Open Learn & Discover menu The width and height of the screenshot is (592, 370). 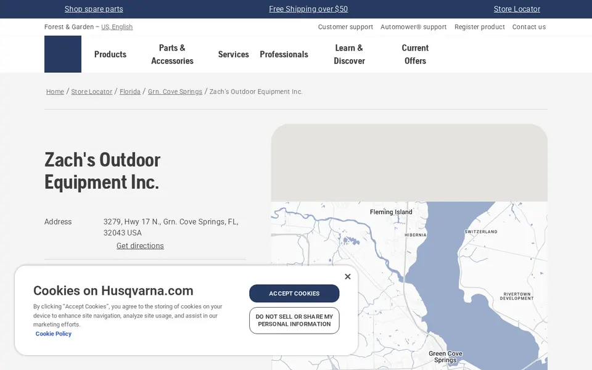349,54
